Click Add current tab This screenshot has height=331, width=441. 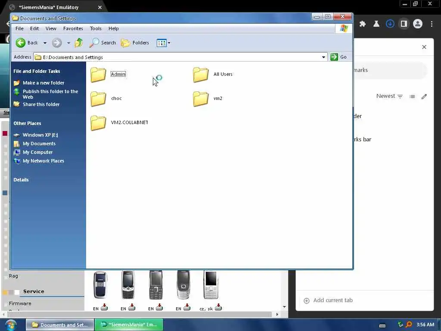pyautogui.click(x=328, y=300)
